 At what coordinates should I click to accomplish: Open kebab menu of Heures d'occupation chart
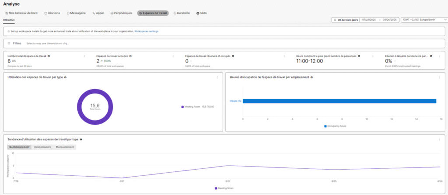pyautogui.click(x=439, y=77)
